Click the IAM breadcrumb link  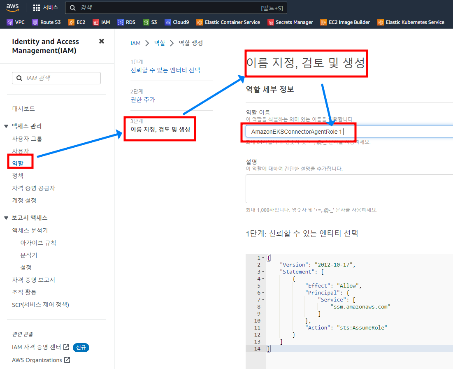(135, 43)
